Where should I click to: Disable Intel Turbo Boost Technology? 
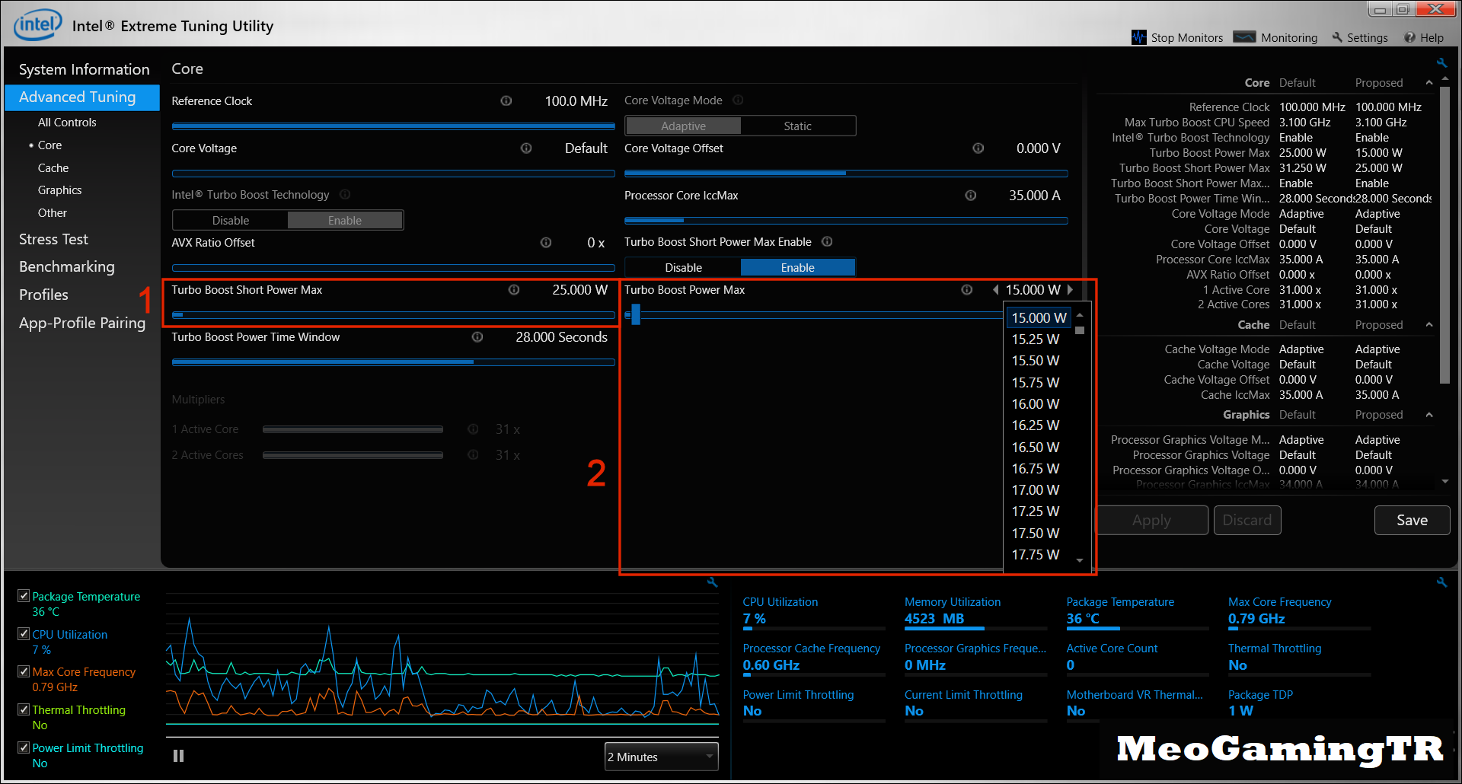231,220
